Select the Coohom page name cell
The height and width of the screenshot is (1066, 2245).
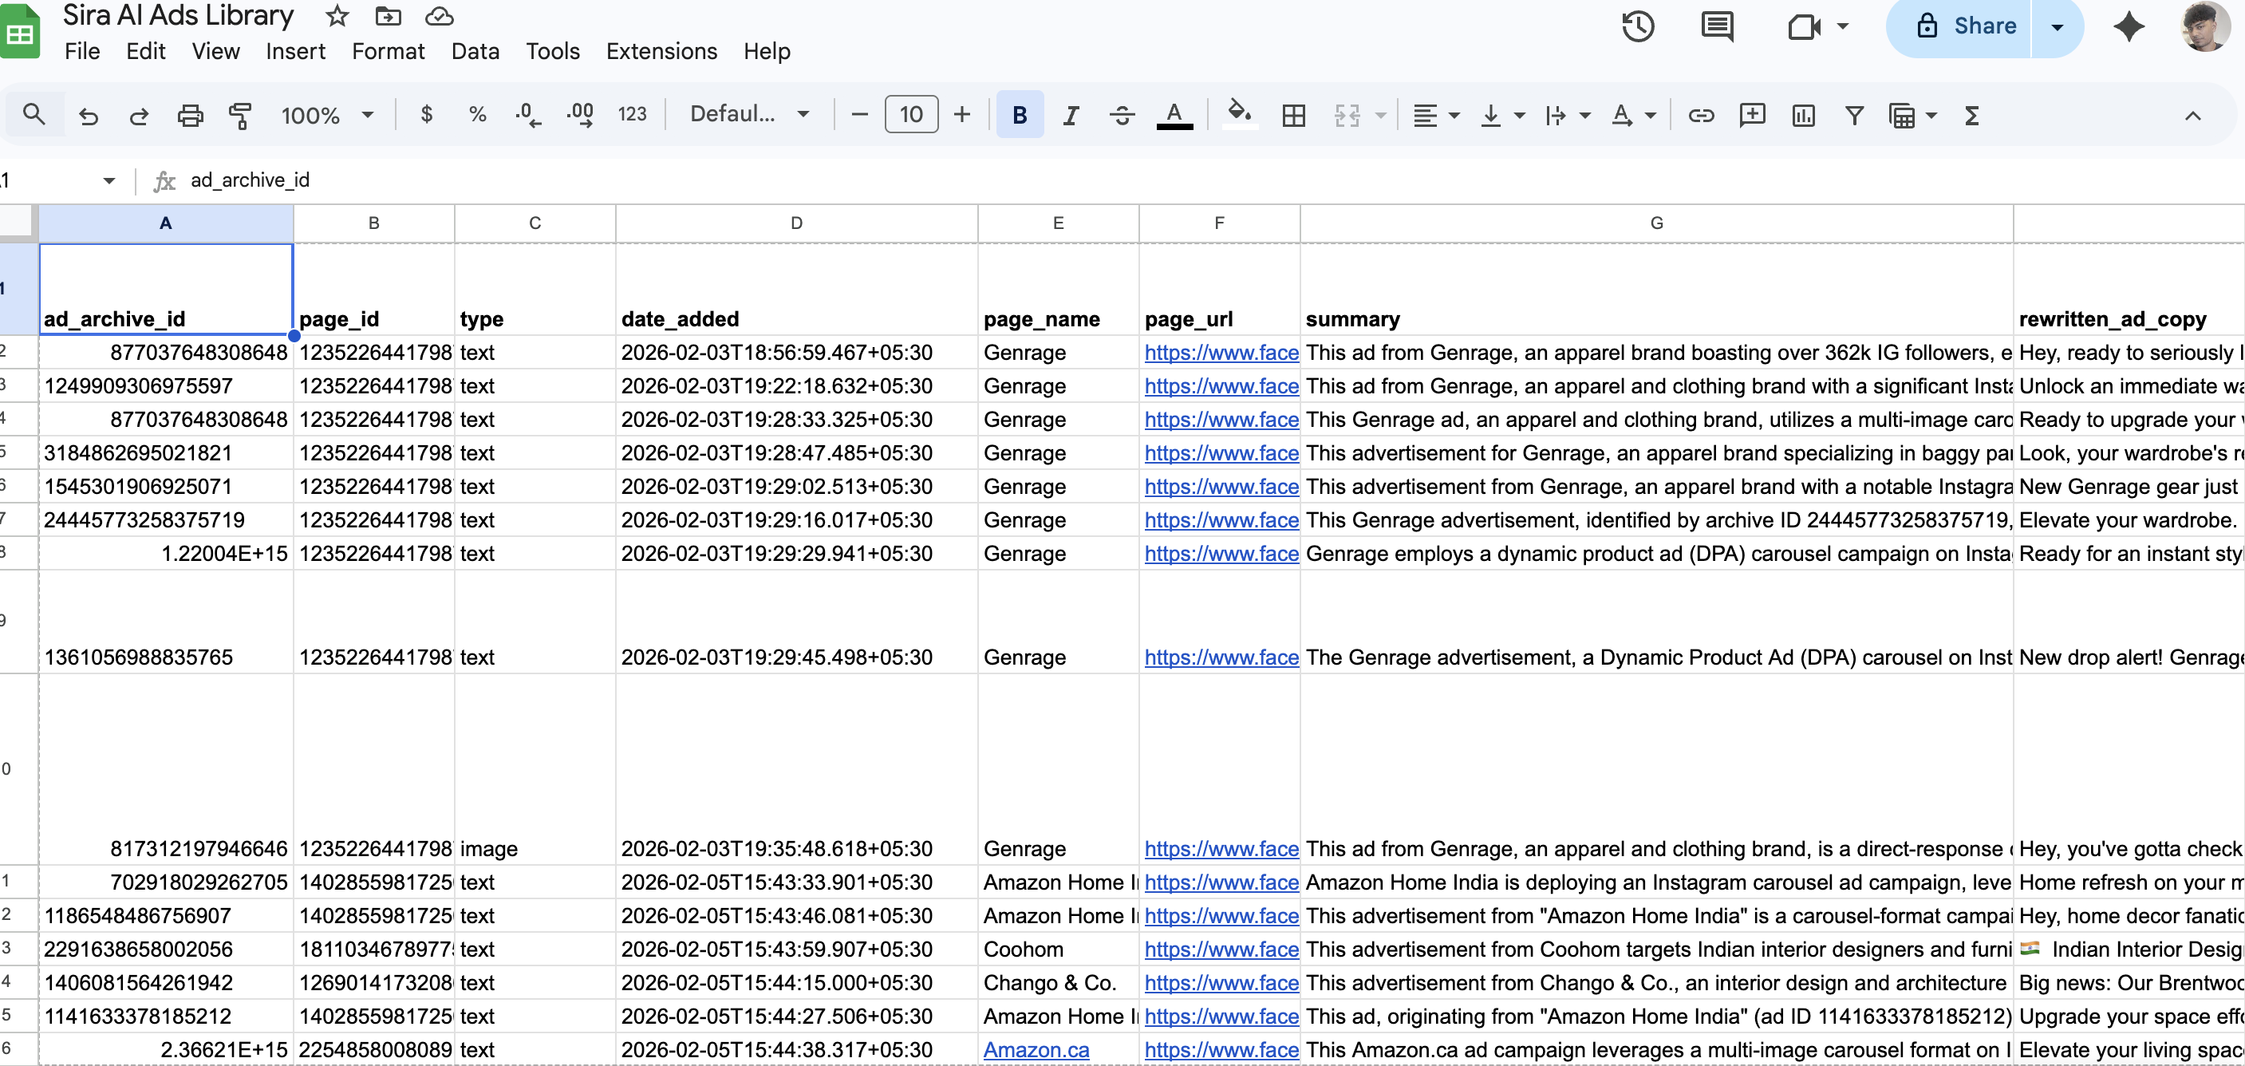tap(1058, 950)
